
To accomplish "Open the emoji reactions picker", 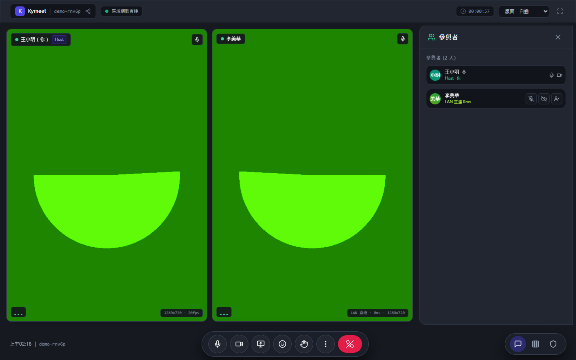I will (x=282, y=344).
